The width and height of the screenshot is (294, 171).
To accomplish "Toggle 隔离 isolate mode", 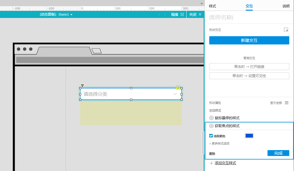I will coord(177,14).
